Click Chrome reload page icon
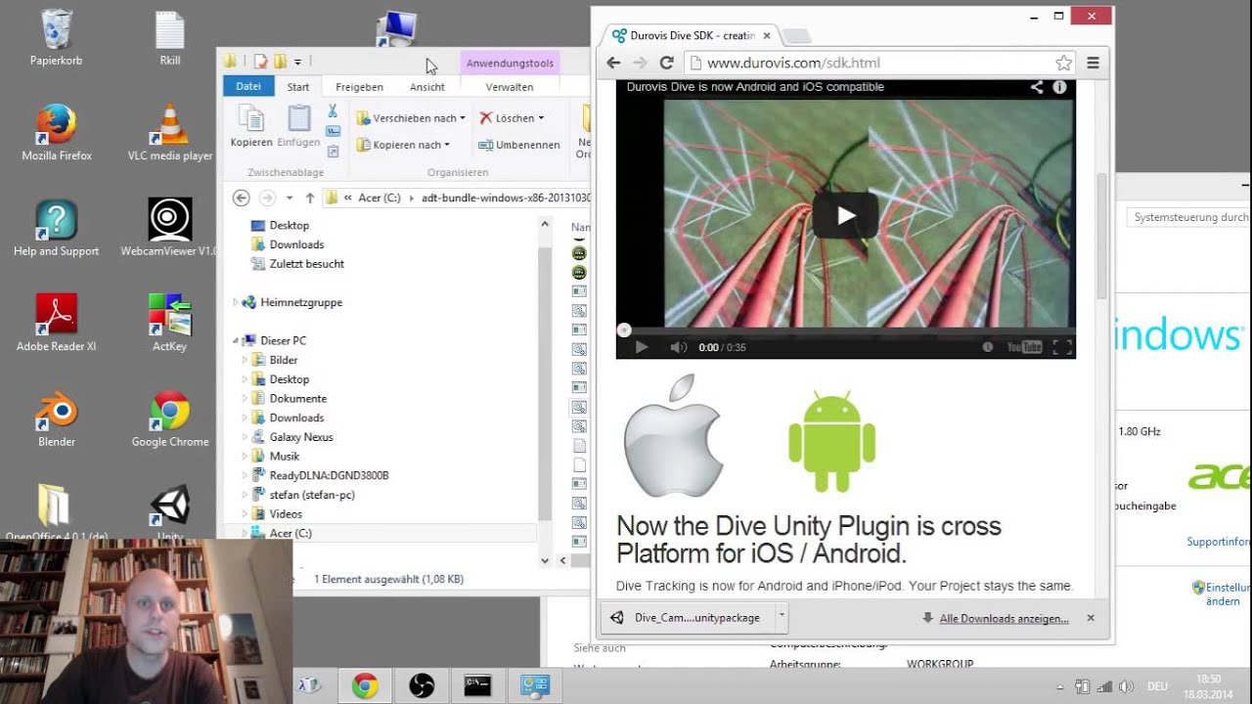Screen dimensions: 1252x704 pyautogui.click(x=666, y=63)
